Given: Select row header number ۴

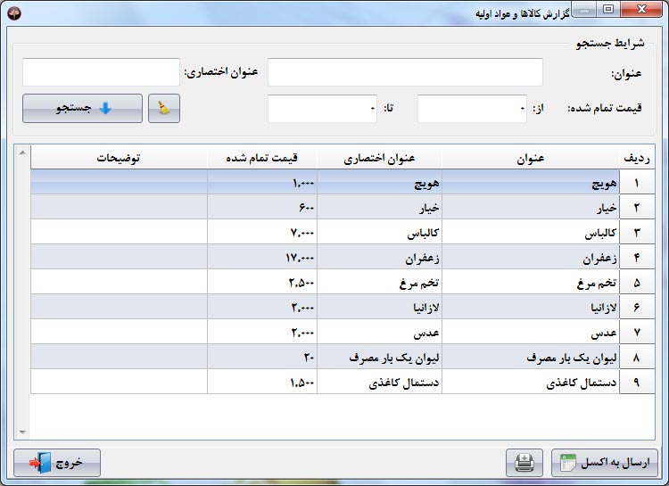Looking at the screenshot, I should [x=637, y=258].
